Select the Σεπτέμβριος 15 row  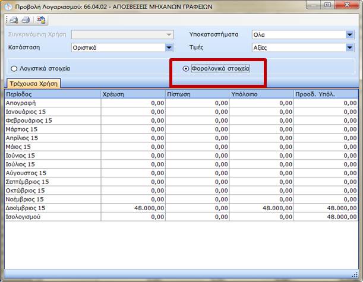[x=181, y=182]
